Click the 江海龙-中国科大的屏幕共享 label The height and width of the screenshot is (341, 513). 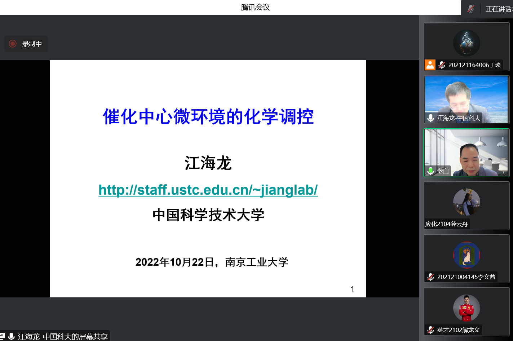pyautogui.click(x=63, y=336)
